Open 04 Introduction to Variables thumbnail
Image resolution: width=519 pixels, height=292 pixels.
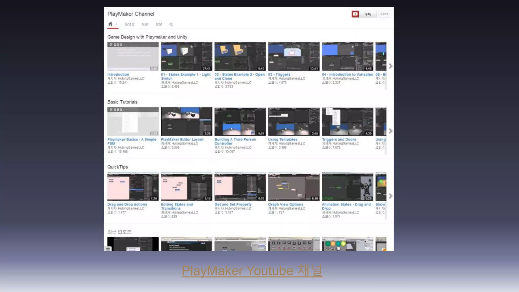348,57
